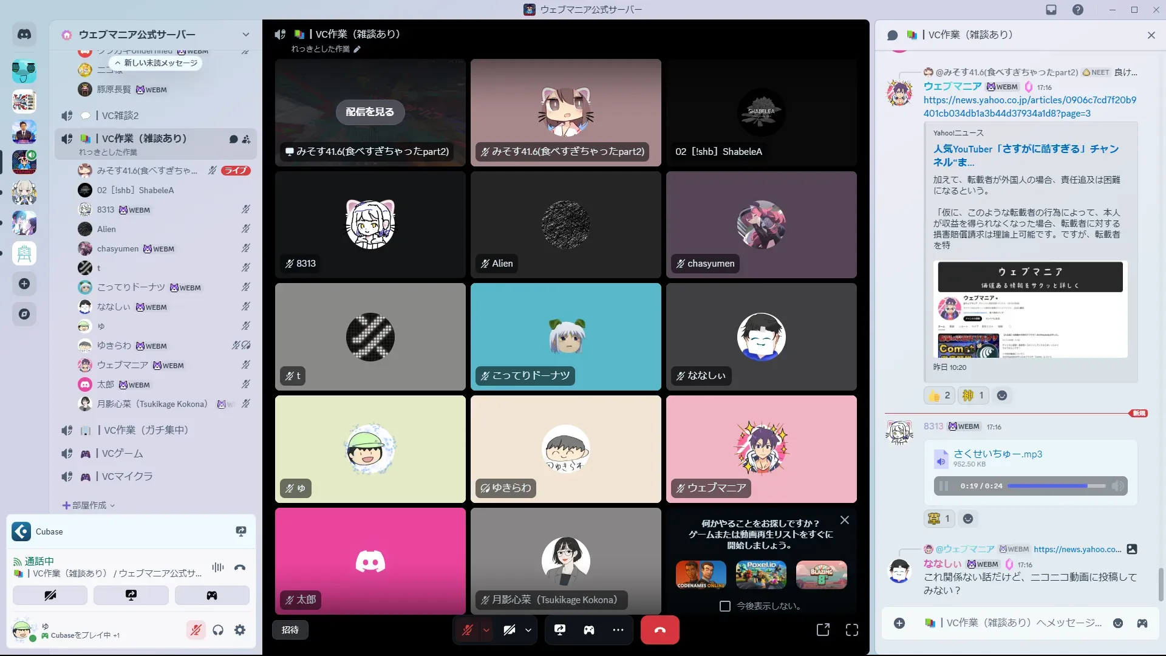
Task: Expand the camera options dropdown arrow
Action: tap(528, 630)
